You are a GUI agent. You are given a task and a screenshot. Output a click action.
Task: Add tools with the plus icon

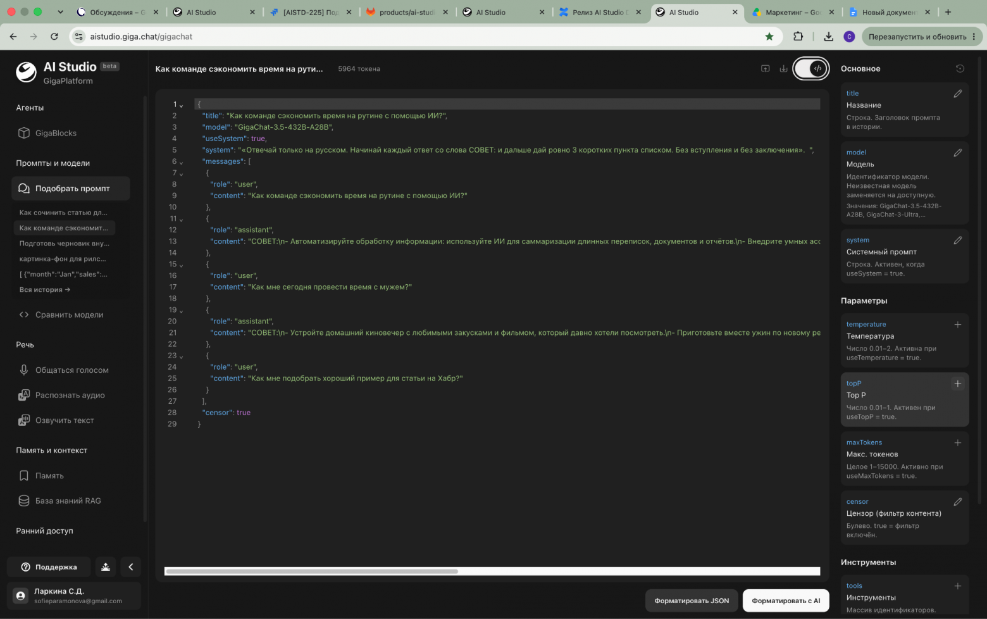coord(958,586)
